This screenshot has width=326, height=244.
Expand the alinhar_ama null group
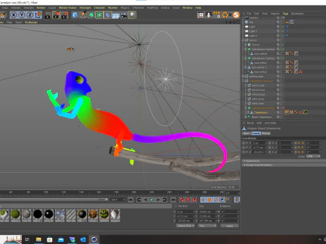pos(243,76)
